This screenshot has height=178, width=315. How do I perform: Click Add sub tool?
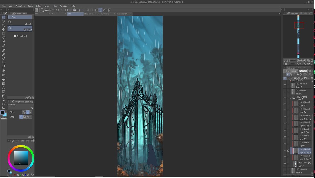[x=20, y=36]
